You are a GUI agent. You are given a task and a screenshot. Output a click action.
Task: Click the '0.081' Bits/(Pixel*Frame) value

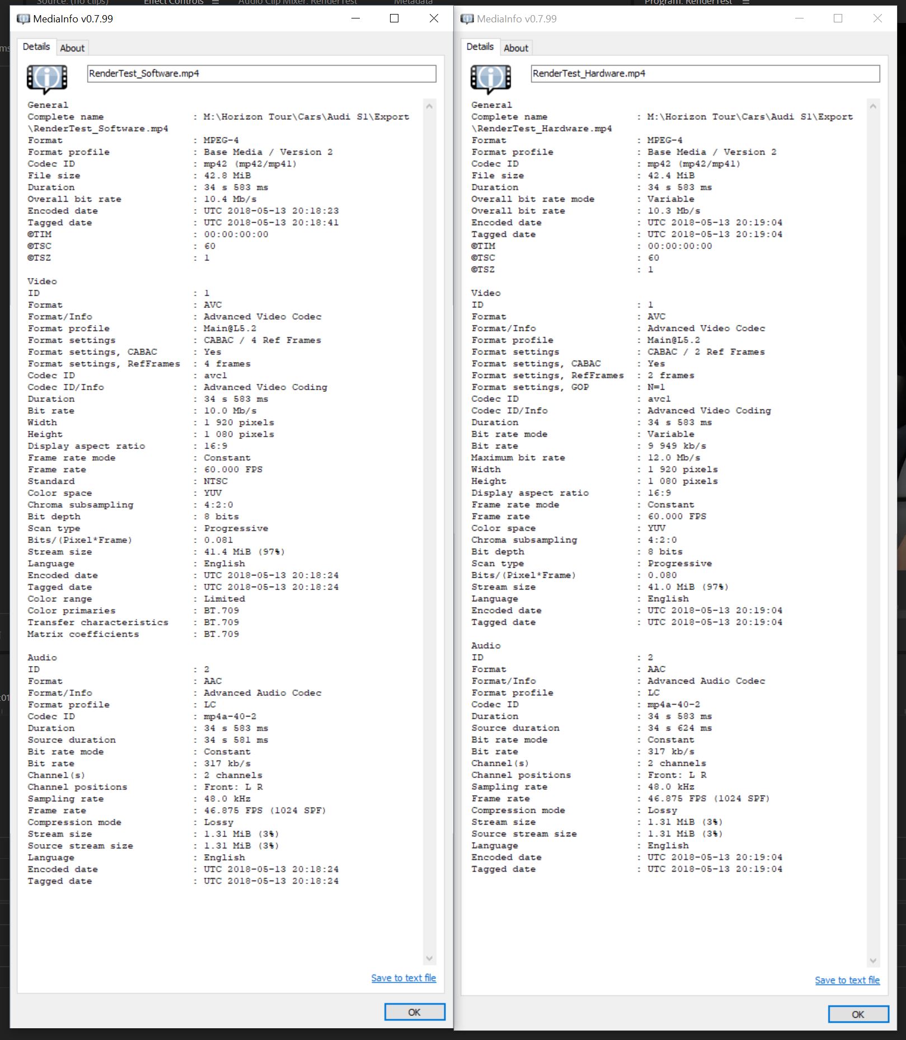click(x=218, y=540)
